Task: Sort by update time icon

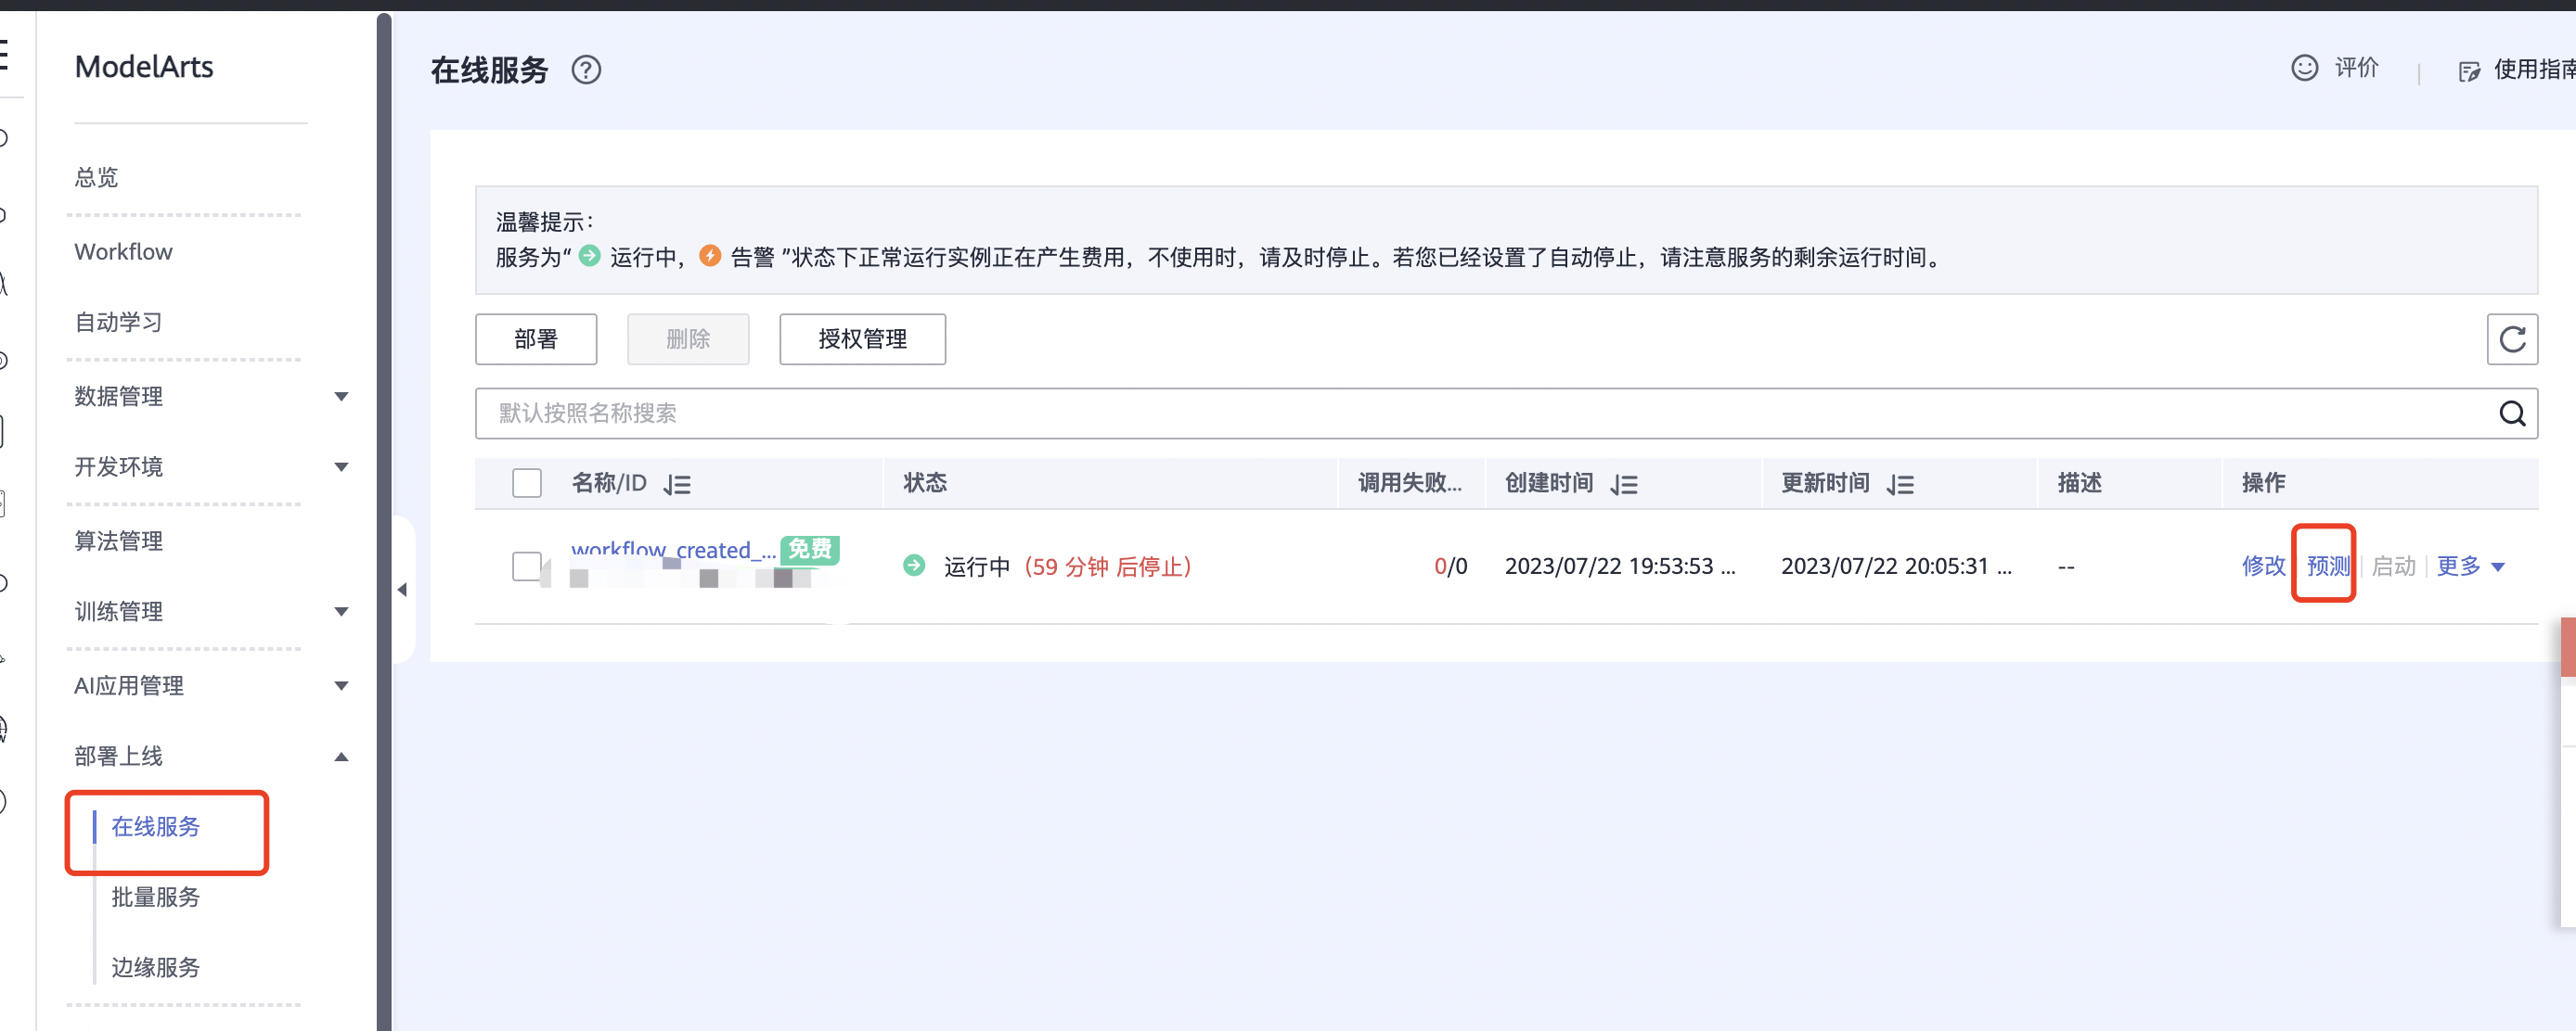Action: point(1900,485)
